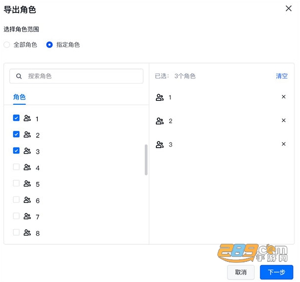Screen dimensions: 300x282
Task: Click role icon beside 4 in list
Action: [x=27, y=167]
